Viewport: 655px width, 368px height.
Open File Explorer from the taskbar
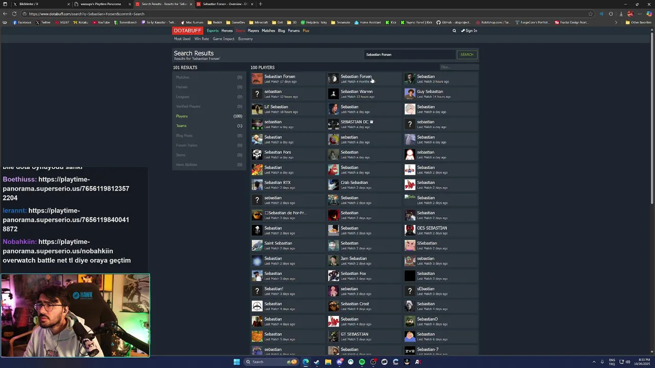(x=328, y=362)
